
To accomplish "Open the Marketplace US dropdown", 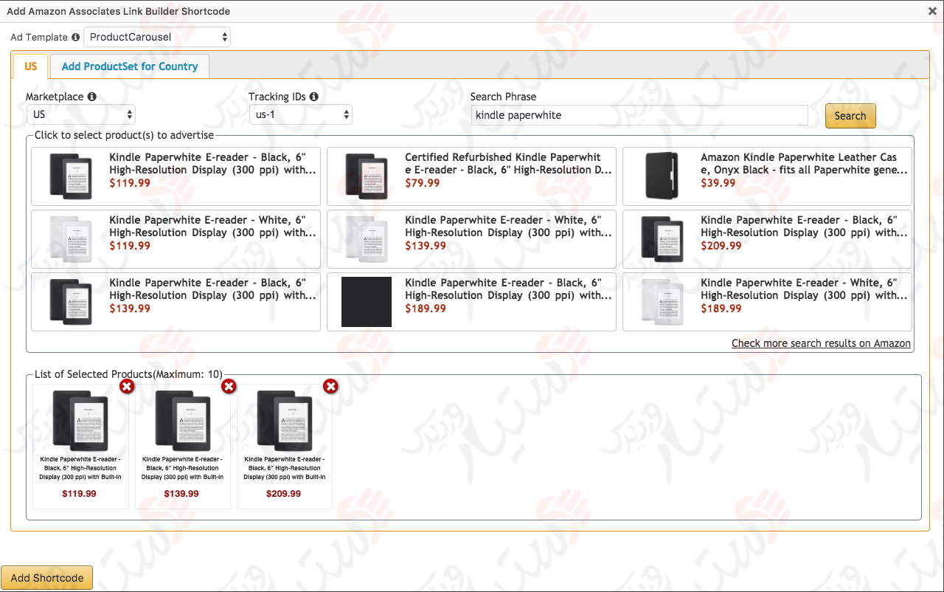I will coord(81,114).
